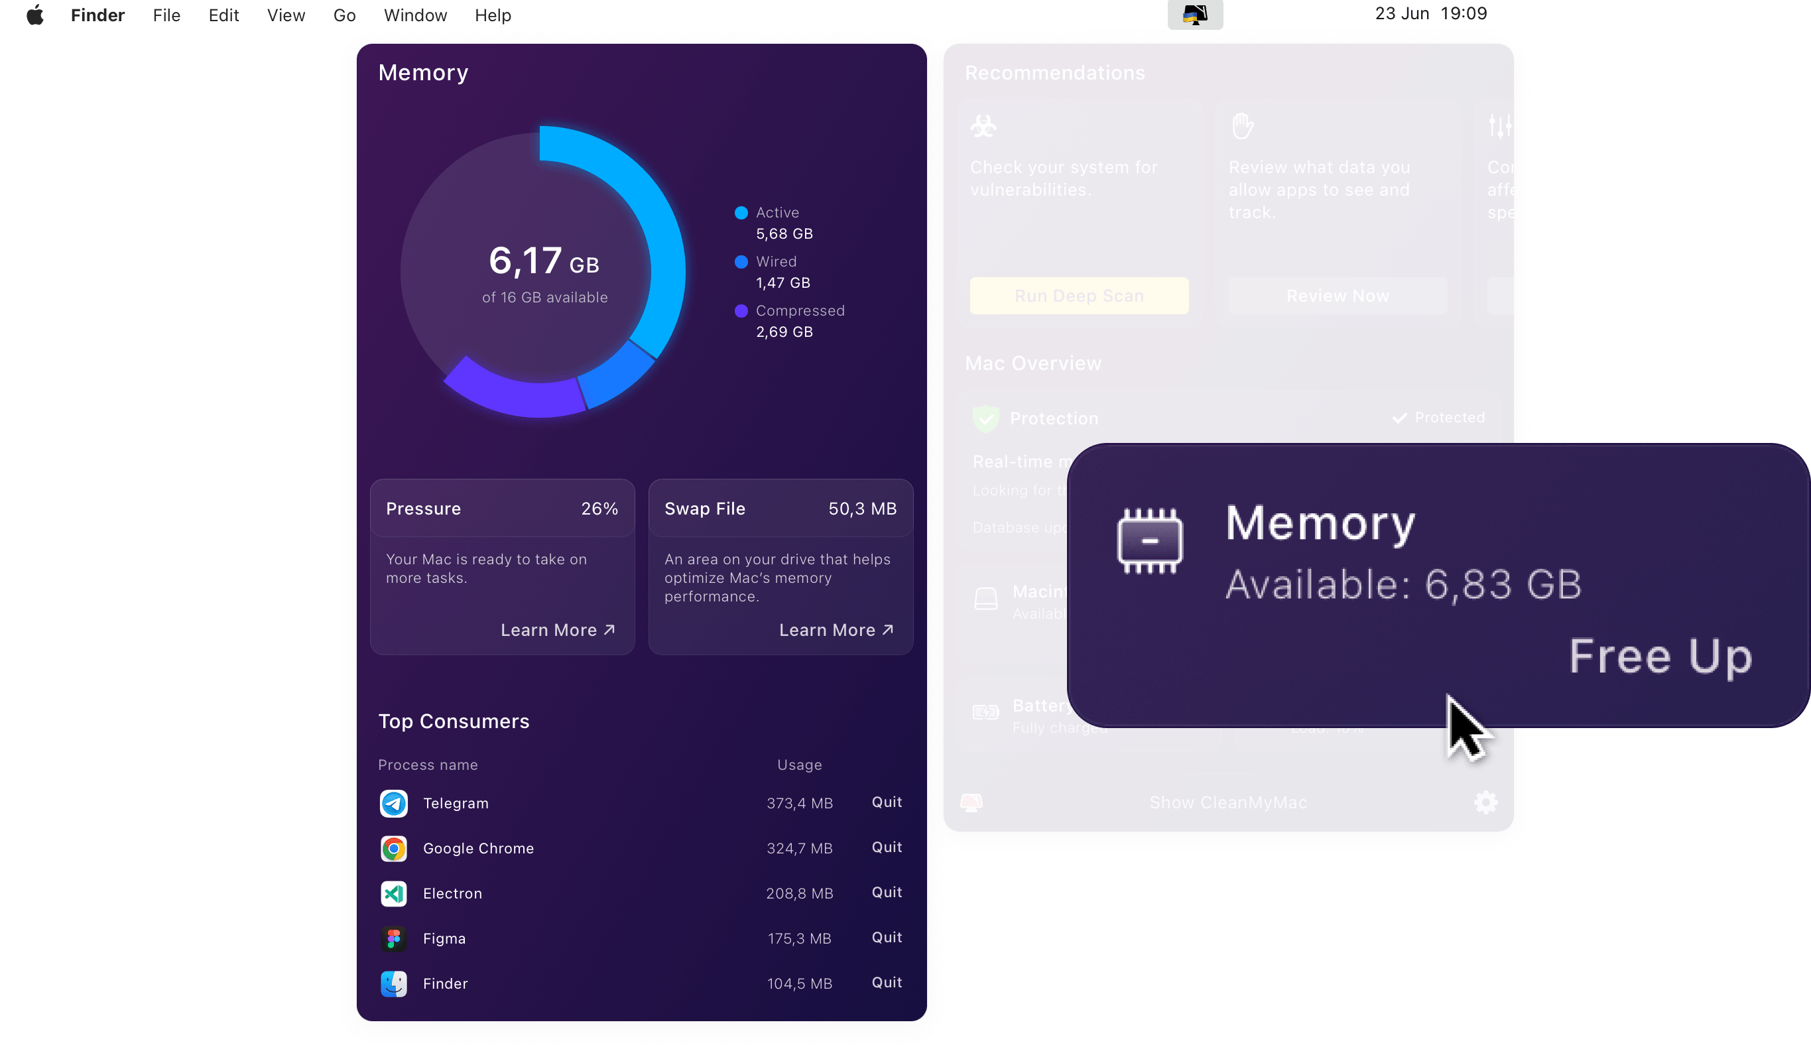The image size is (1811, 1057).
Task: Click the Compressed 2,69 GB value
Action: (784, 333)
